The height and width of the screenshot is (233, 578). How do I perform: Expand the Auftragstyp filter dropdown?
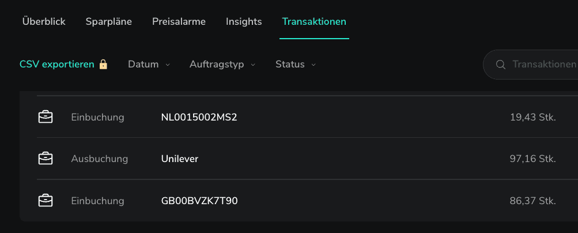222,65
